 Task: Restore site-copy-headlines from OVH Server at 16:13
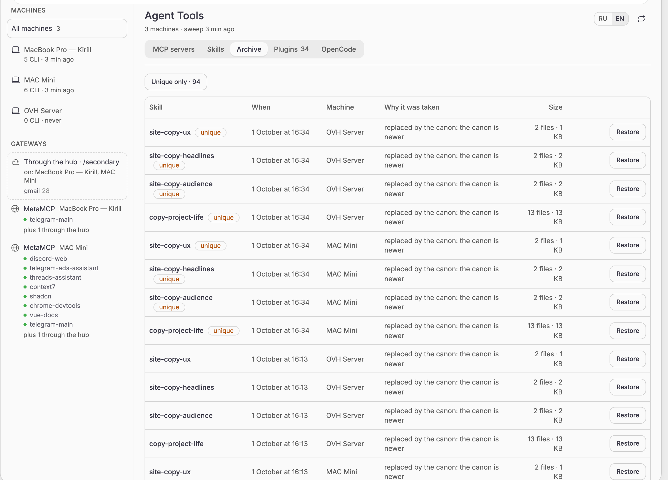coord(627,387)
